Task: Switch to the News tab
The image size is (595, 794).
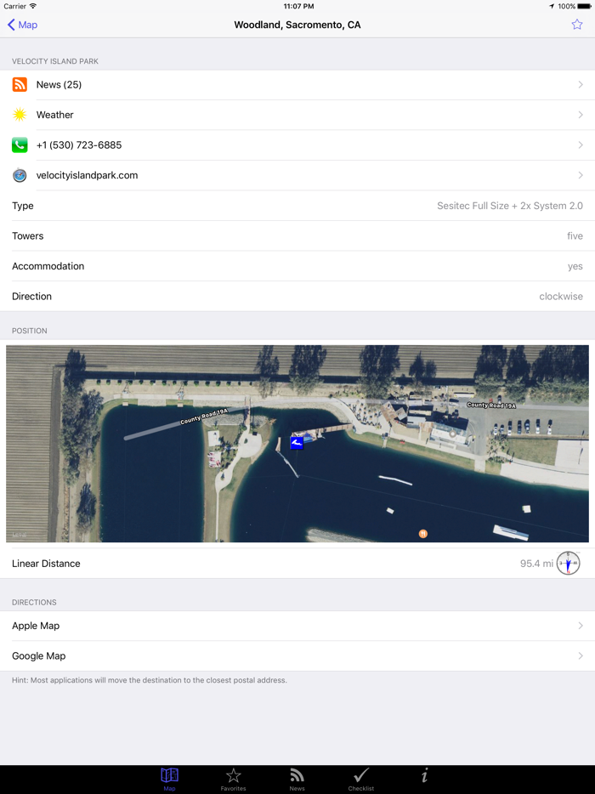Action: click(x=297, y=779)
